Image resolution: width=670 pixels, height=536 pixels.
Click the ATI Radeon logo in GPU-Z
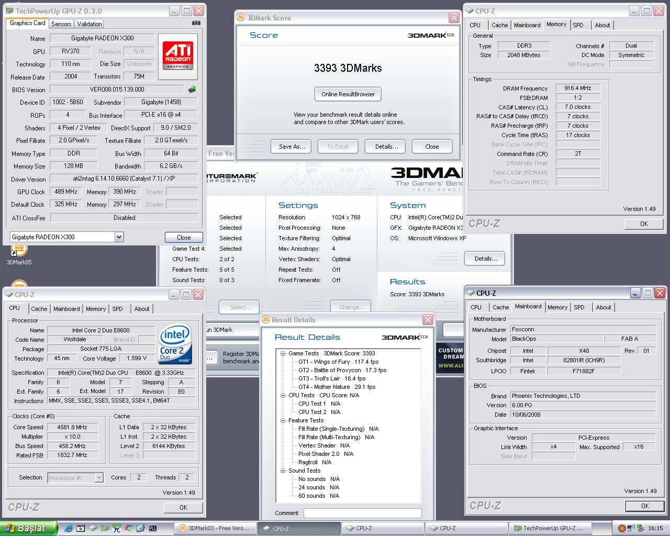coord(178,56)
